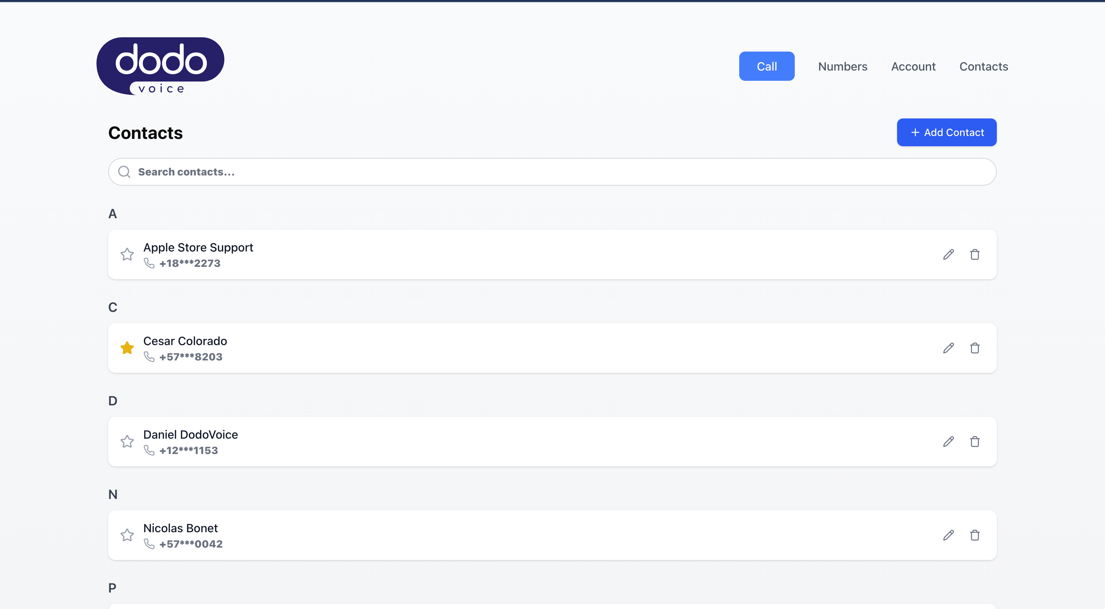
Task: Click the section letter A
Action: click(x=113, y=214)
